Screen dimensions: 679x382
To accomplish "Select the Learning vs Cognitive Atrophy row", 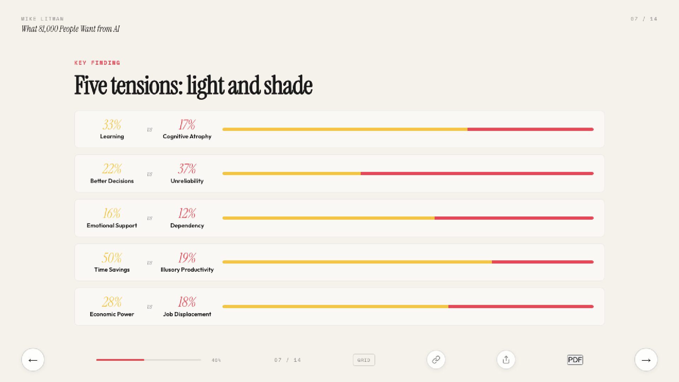I will click(339, 129).
